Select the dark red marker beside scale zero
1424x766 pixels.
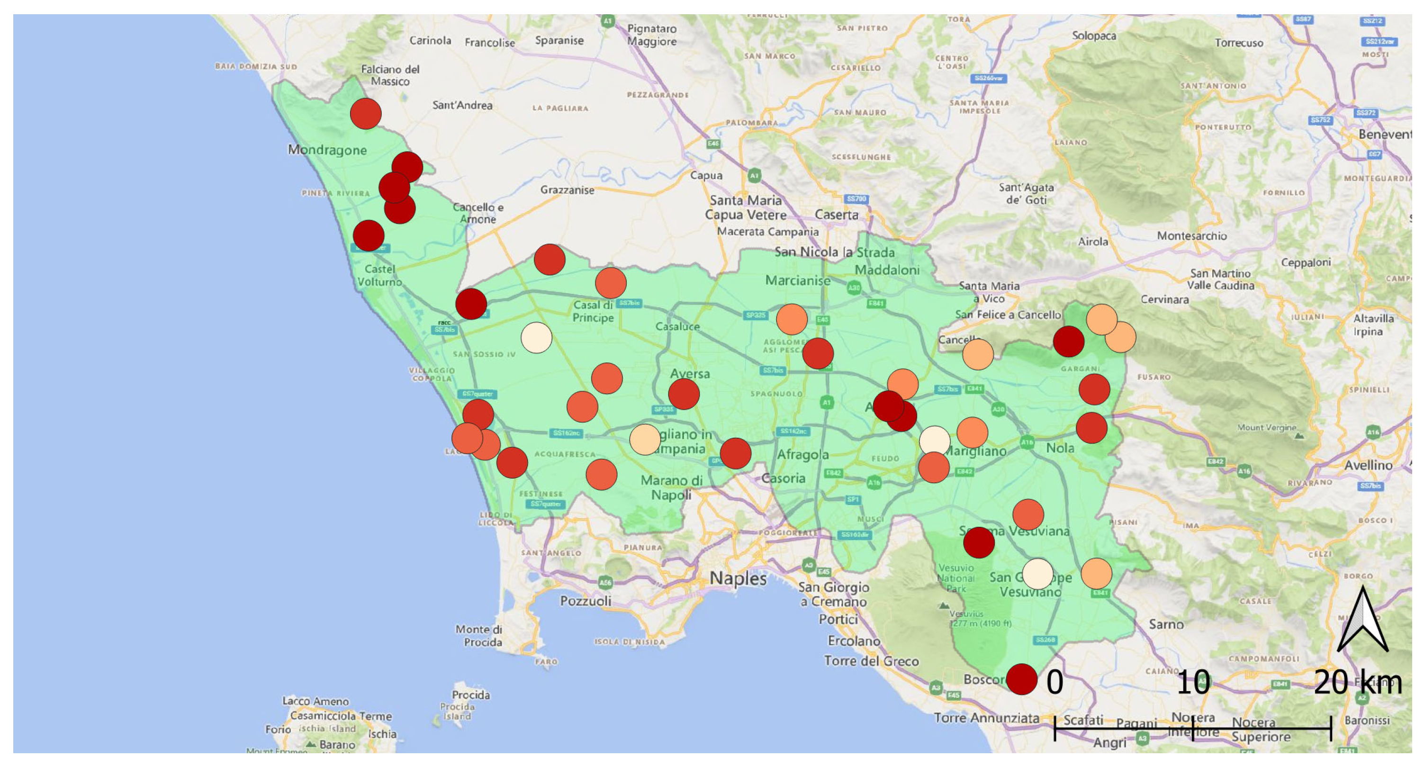(x=1021, y=679)
